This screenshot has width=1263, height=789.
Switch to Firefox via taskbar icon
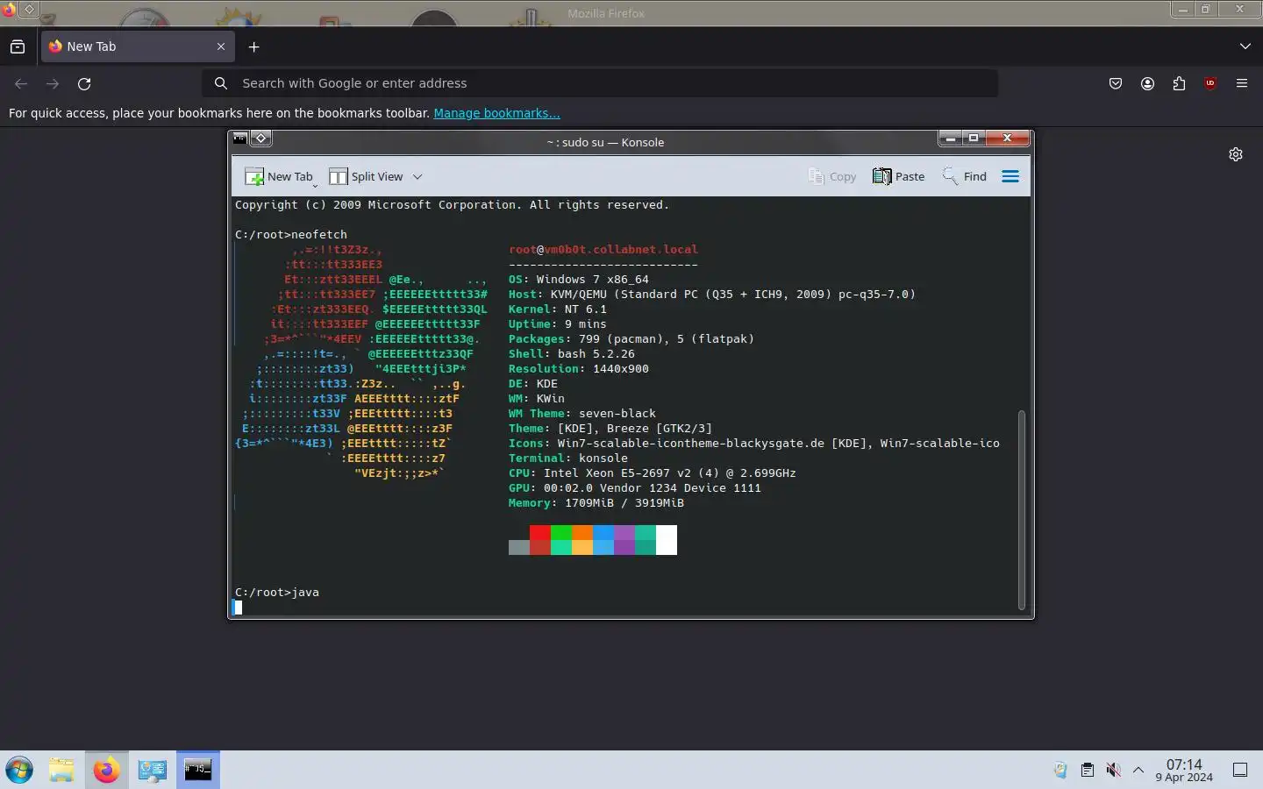[106, 770]
